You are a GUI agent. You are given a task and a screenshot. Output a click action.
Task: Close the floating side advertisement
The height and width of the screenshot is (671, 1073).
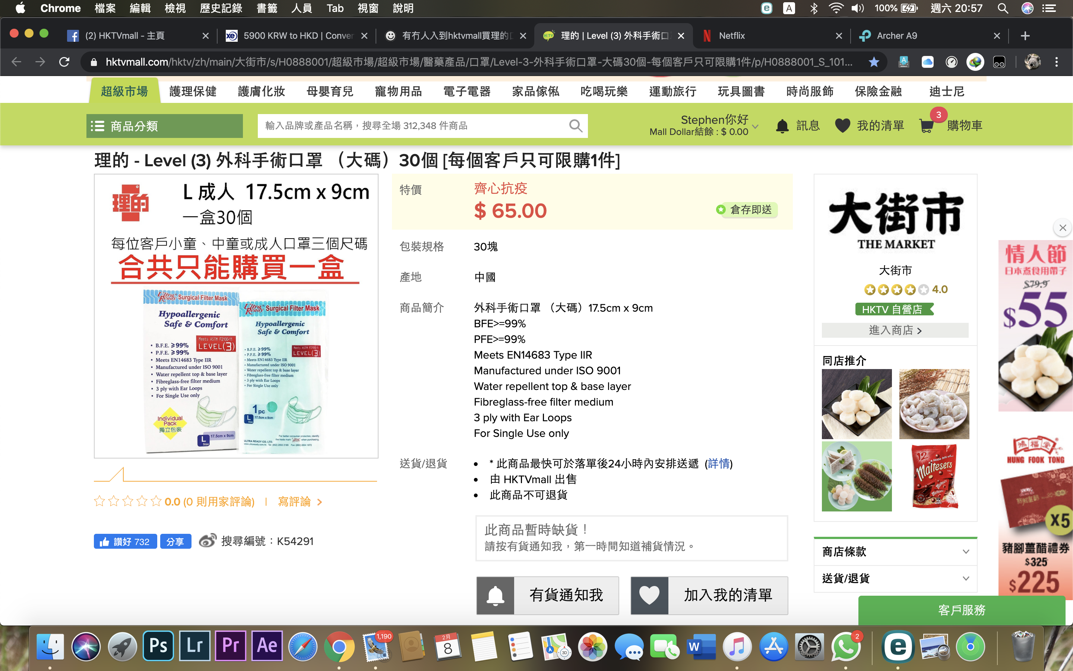pos(1063,228)
